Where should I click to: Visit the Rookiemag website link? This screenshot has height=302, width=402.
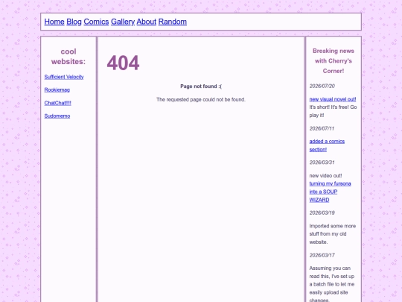click(57, 90)
